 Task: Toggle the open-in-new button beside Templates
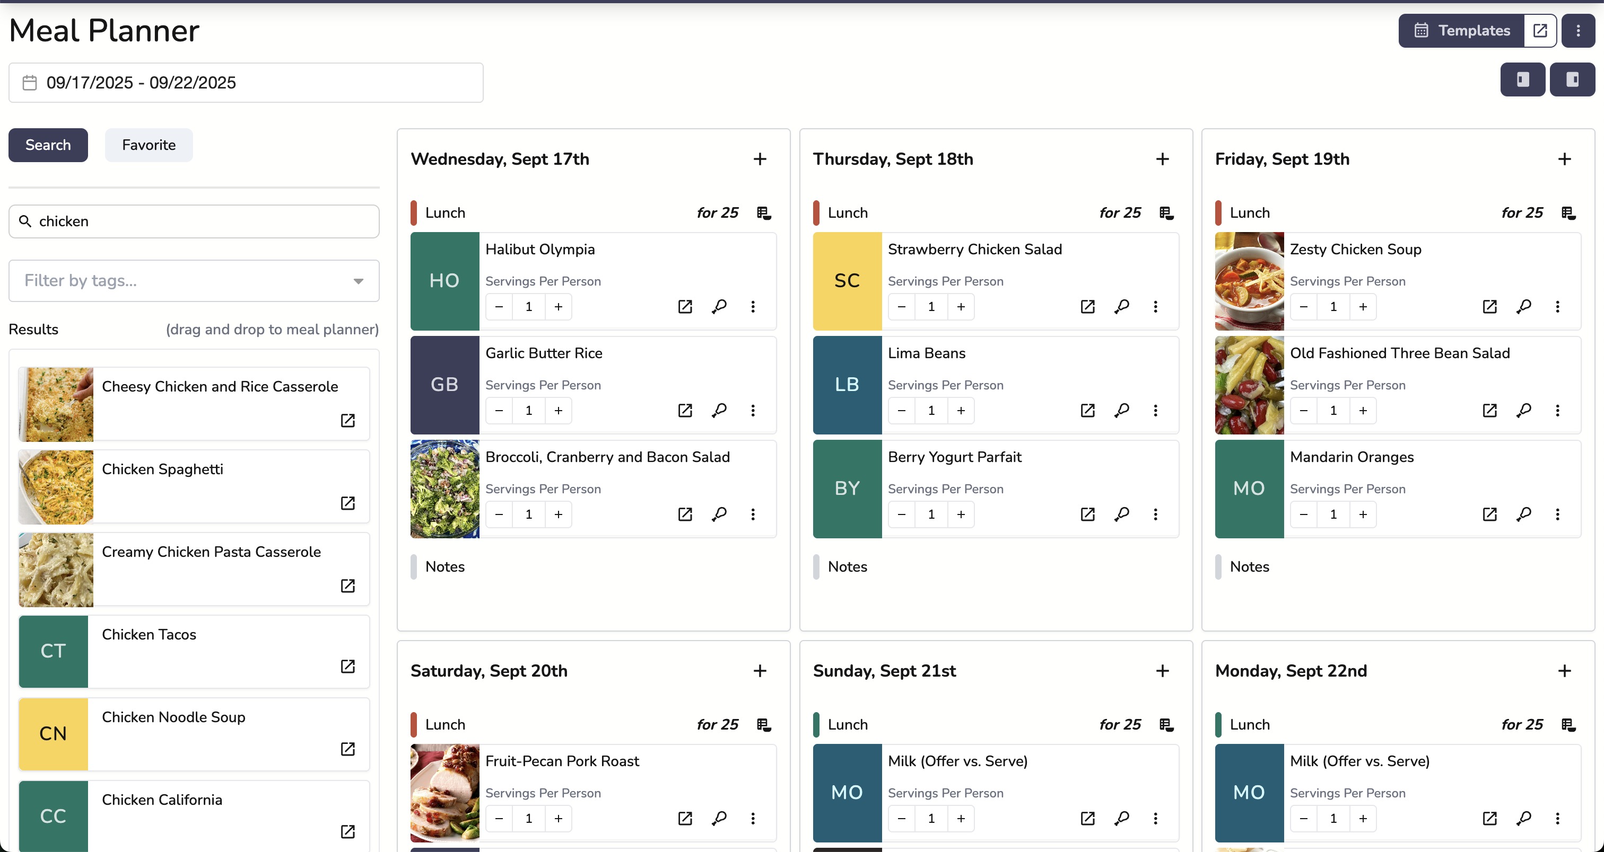tap(1540, 30)
